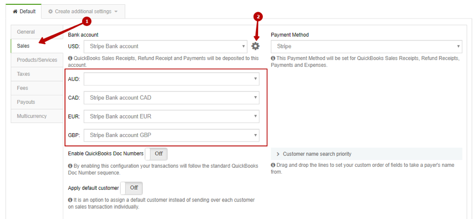The width and height of the screenshot is (476, 219).
Task: Open the Payouts settings section
Action: click(x=37, y=102)
